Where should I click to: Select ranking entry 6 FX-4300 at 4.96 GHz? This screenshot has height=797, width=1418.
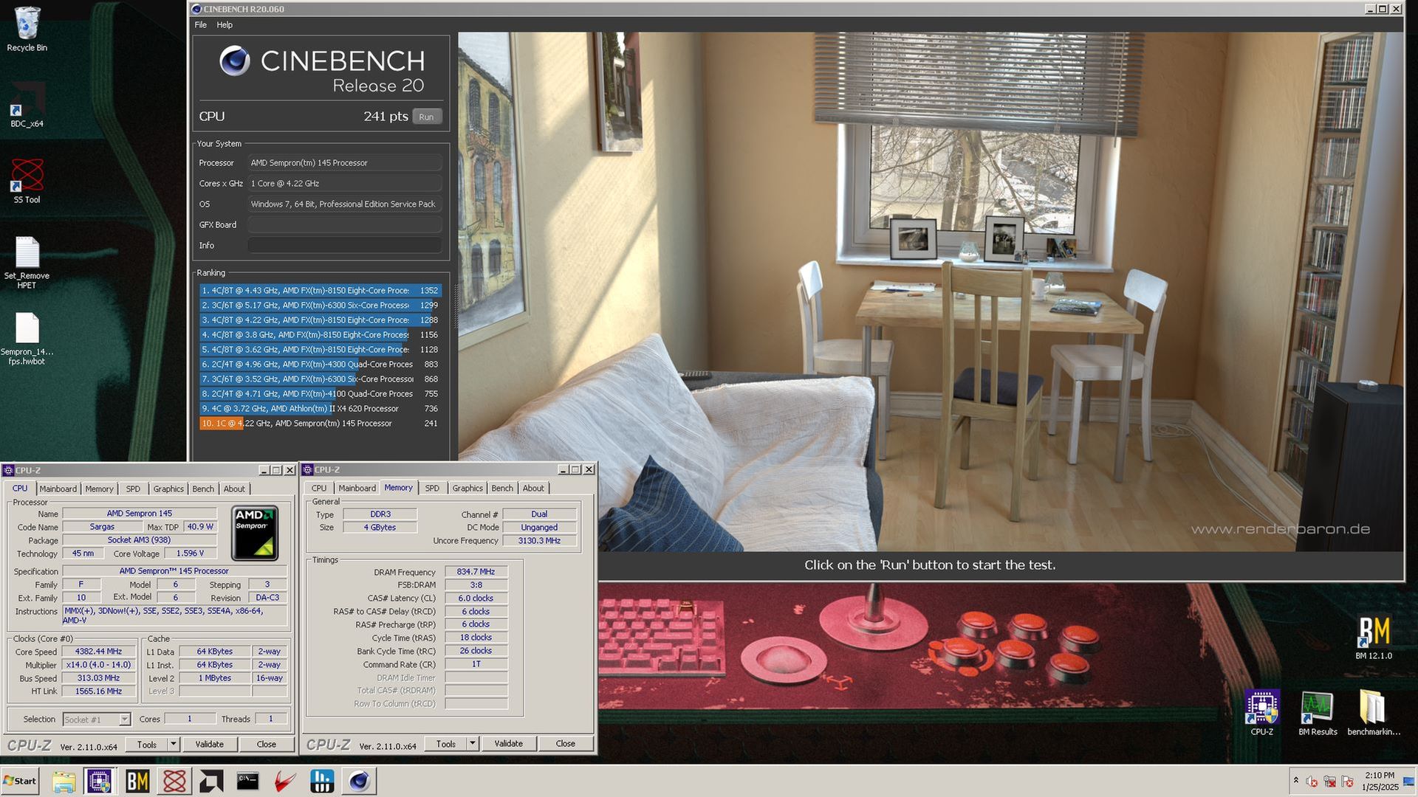tap(320, 365)
